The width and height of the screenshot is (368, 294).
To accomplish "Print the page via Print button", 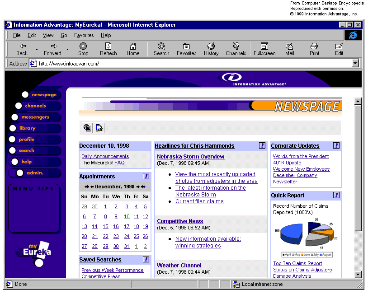I will click(315, 50).
